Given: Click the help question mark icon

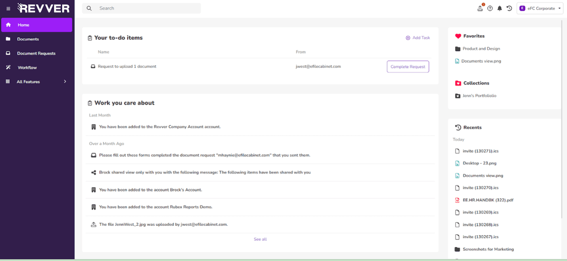Looking at the screenshot, I should pos(490,8).
